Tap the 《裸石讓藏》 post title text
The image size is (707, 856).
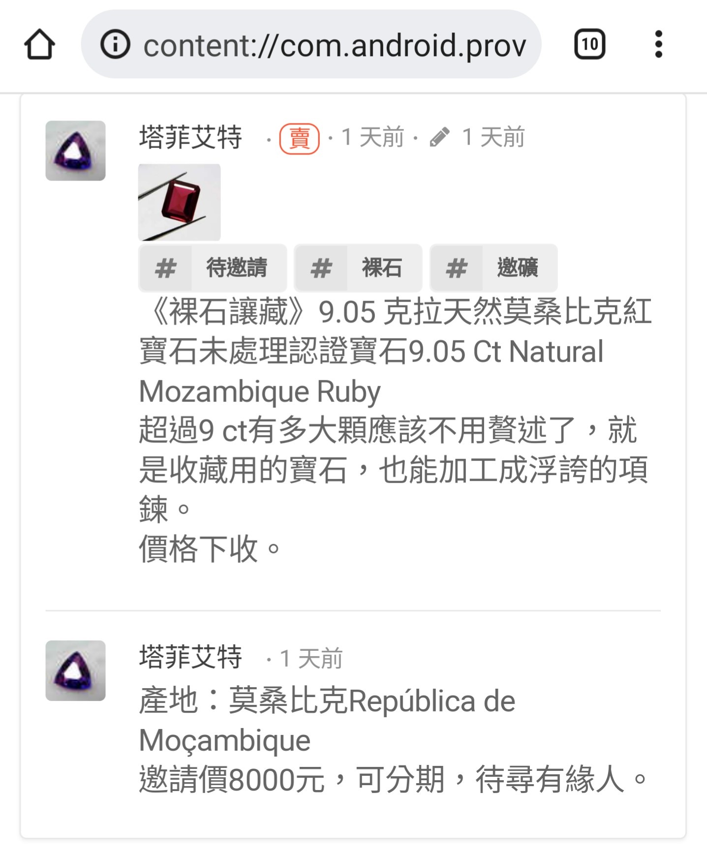[228, 312]
